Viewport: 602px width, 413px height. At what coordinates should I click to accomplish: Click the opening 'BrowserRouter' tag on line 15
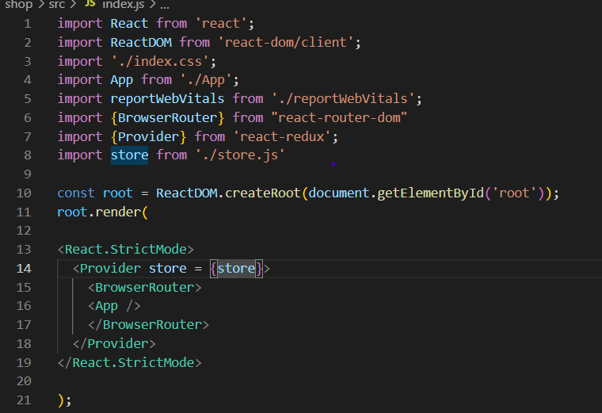tap(144, 288)
